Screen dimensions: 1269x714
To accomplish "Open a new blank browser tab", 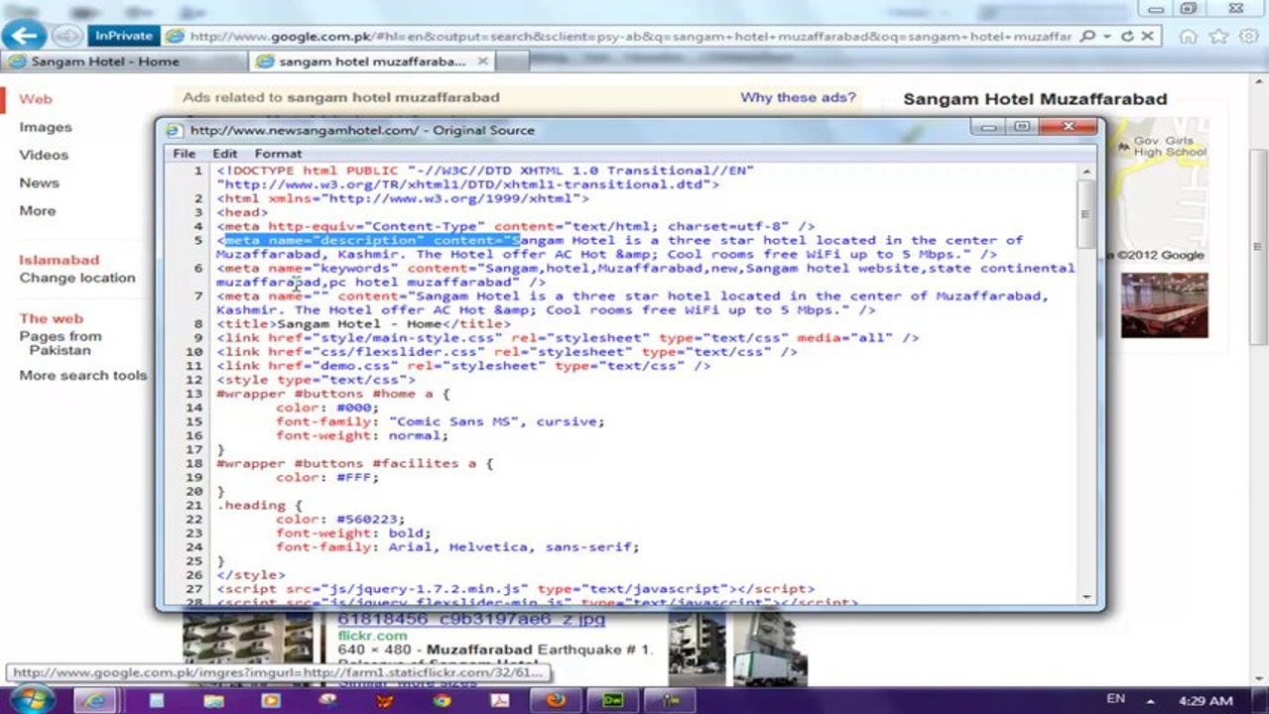I will [513, 61].
